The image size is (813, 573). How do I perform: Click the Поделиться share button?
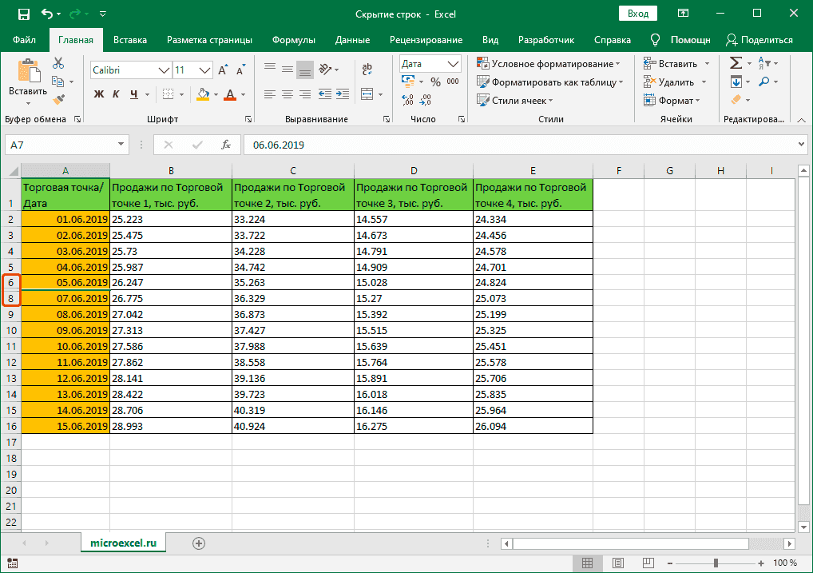point(759,40)
